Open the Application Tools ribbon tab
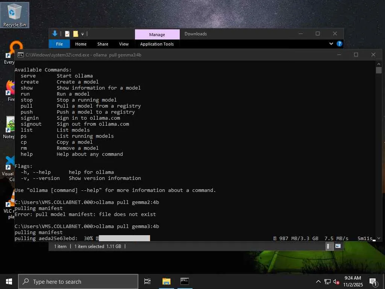 157,44
